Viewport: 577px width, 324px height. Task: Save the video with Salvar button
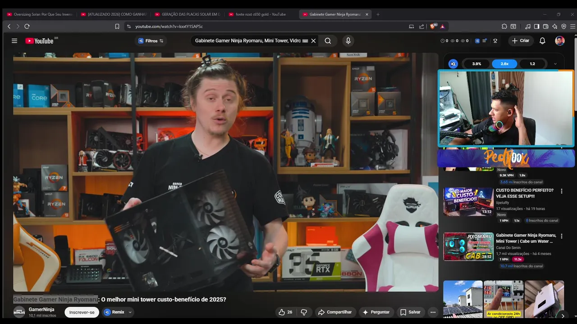tap(410, 312)
